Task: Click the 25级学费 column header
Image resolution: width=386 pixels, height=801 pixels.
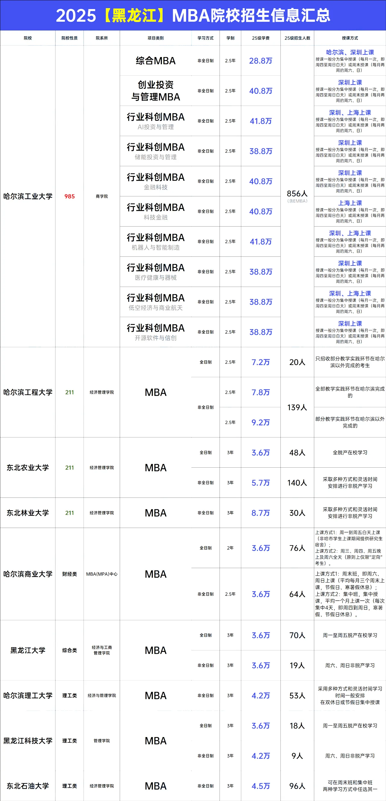Action: pos(261,38)
